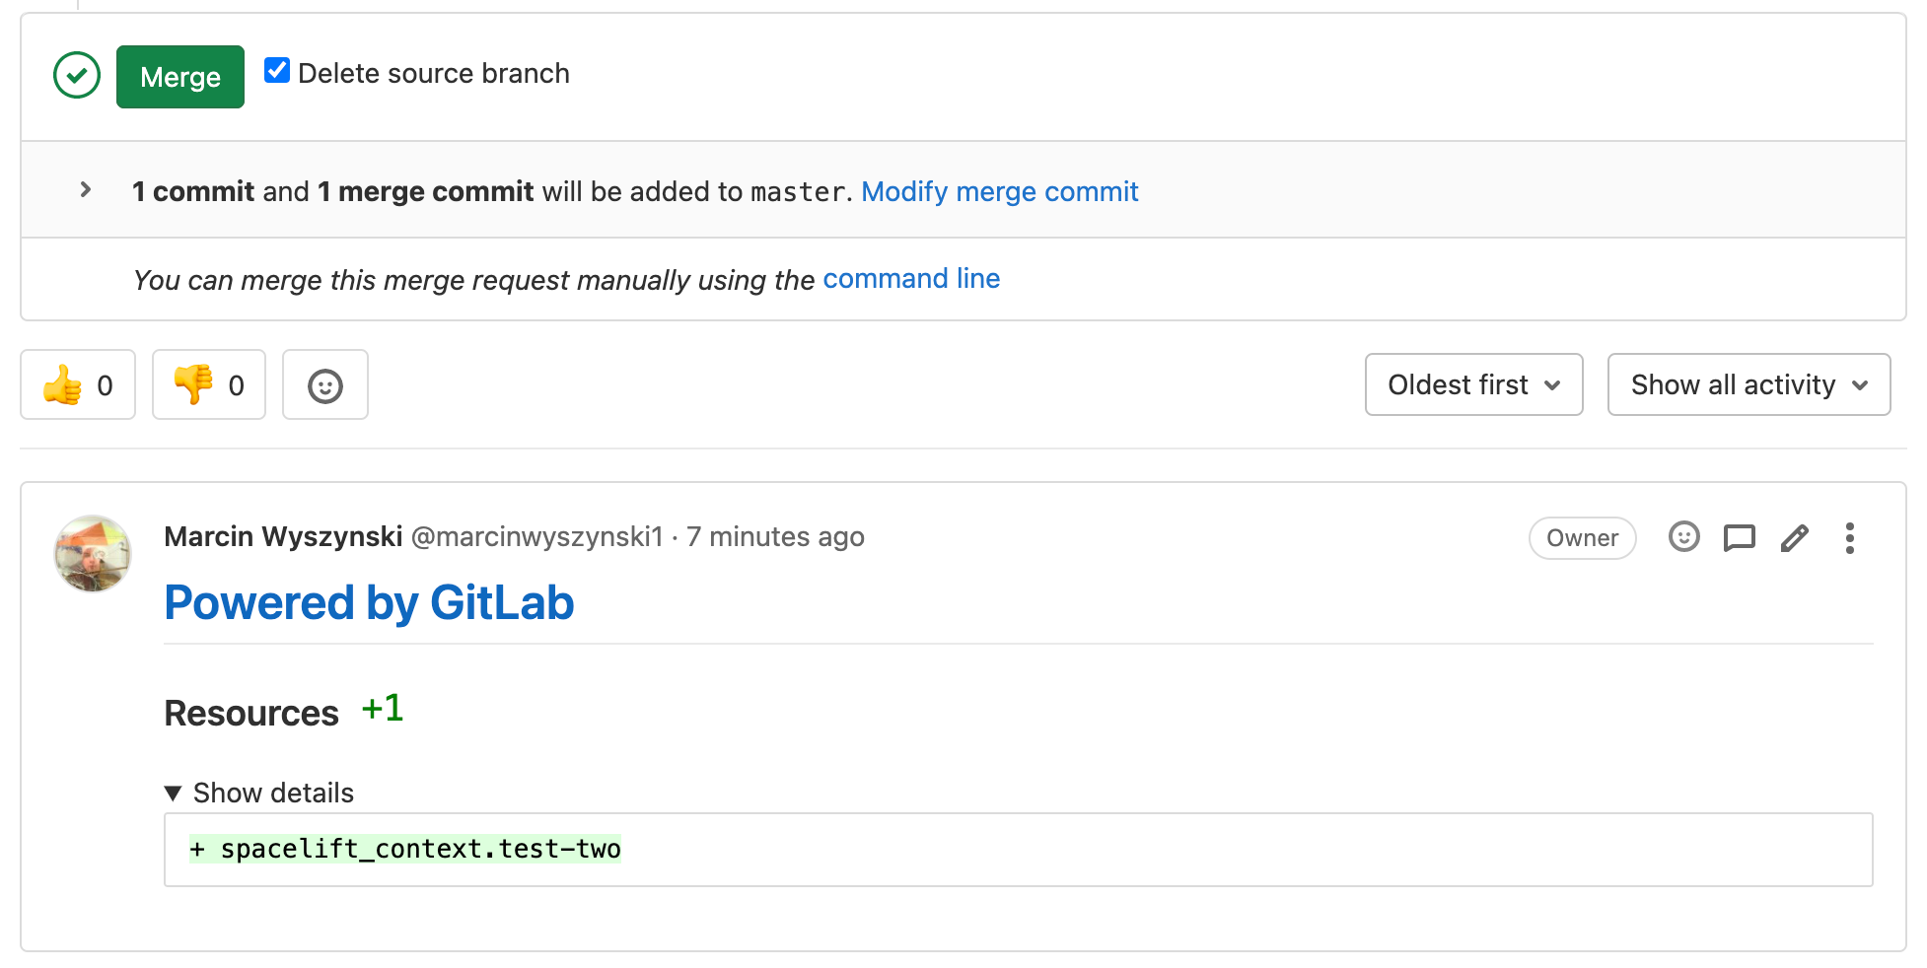Image resolution: width=1927 pixels, height=968 pixels.
Task: Open the Powered by GitLab heading link
Action: [x=369, y=603]
